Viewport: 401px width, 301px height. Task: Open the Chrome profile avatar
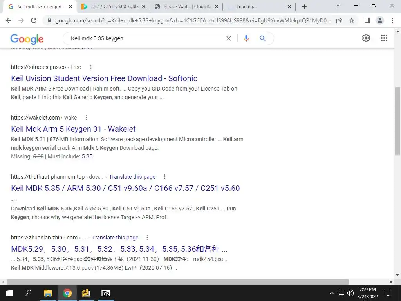click(380, 20)
